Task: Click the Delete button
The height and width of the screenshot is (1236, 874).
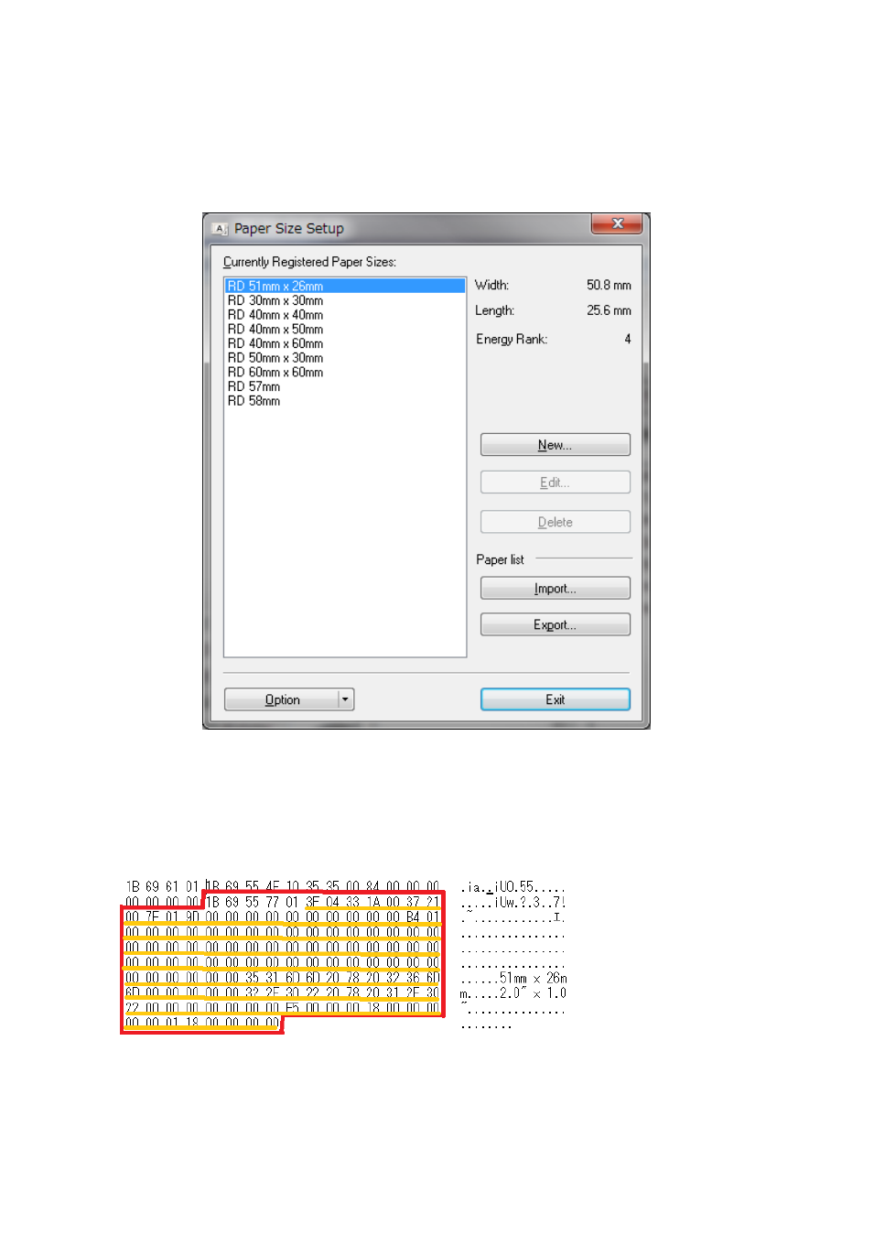Action: [556, 522]
